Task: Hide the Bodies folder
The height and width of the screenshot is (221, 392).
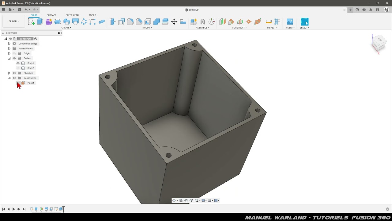Action: pos(14,58)
